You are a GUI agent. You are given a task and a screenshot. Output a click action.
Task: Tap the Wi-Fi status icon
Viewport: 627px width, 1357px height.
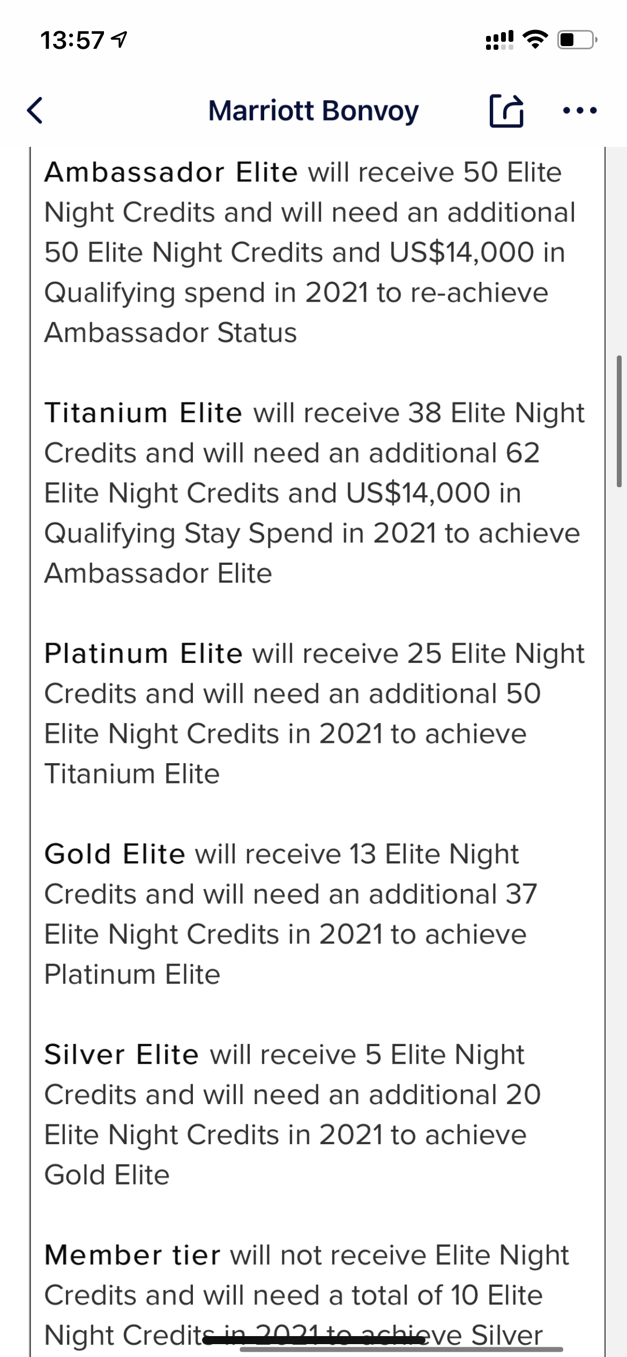pyautogui.click(x=533, y=40)
